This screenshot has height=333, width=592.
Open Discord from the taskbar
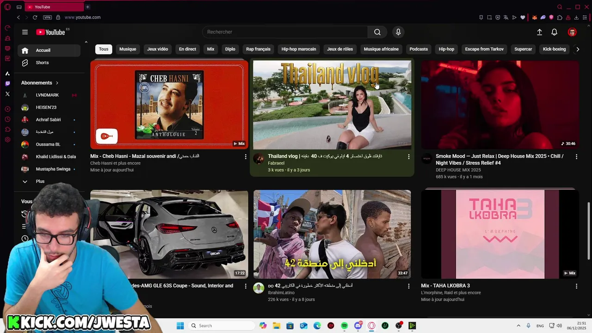pos(358,326)
